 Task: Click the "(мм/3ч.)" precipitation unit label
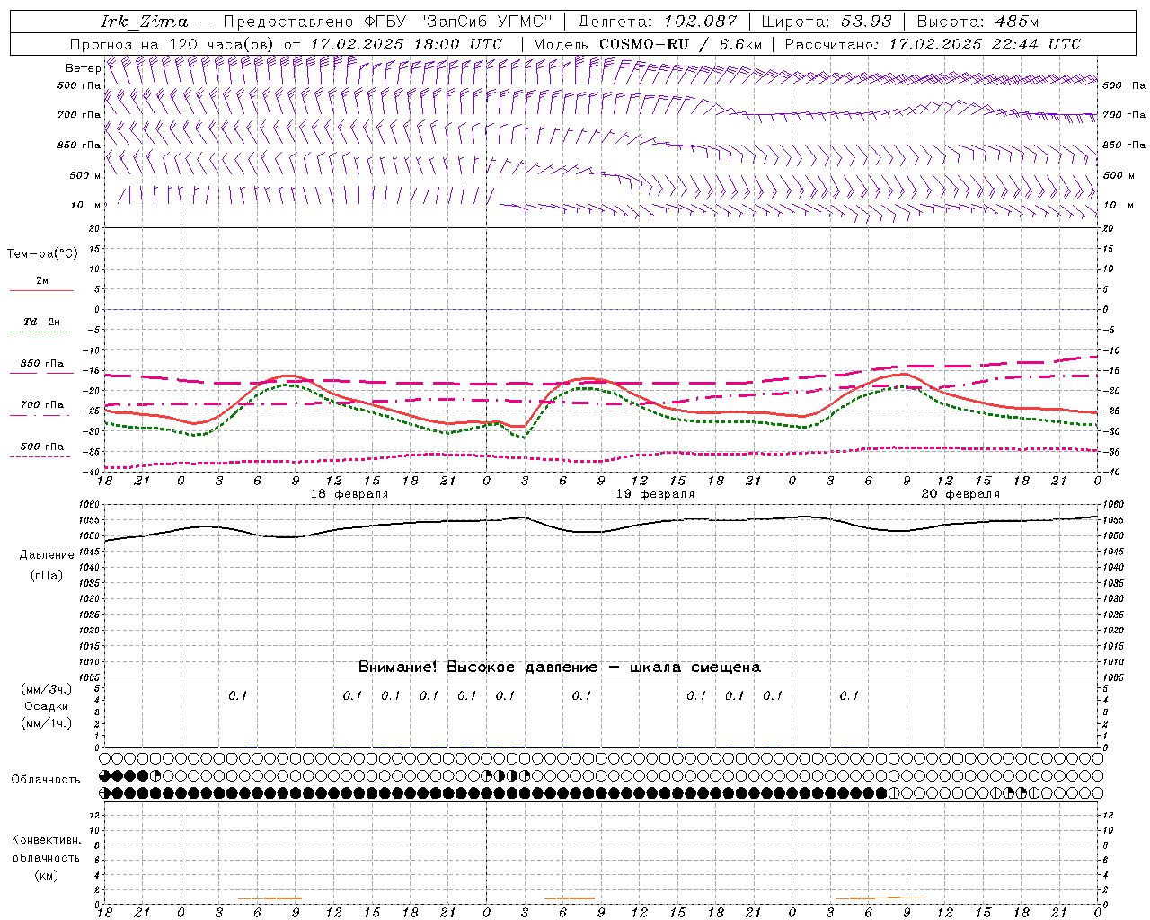pos(47,689)
